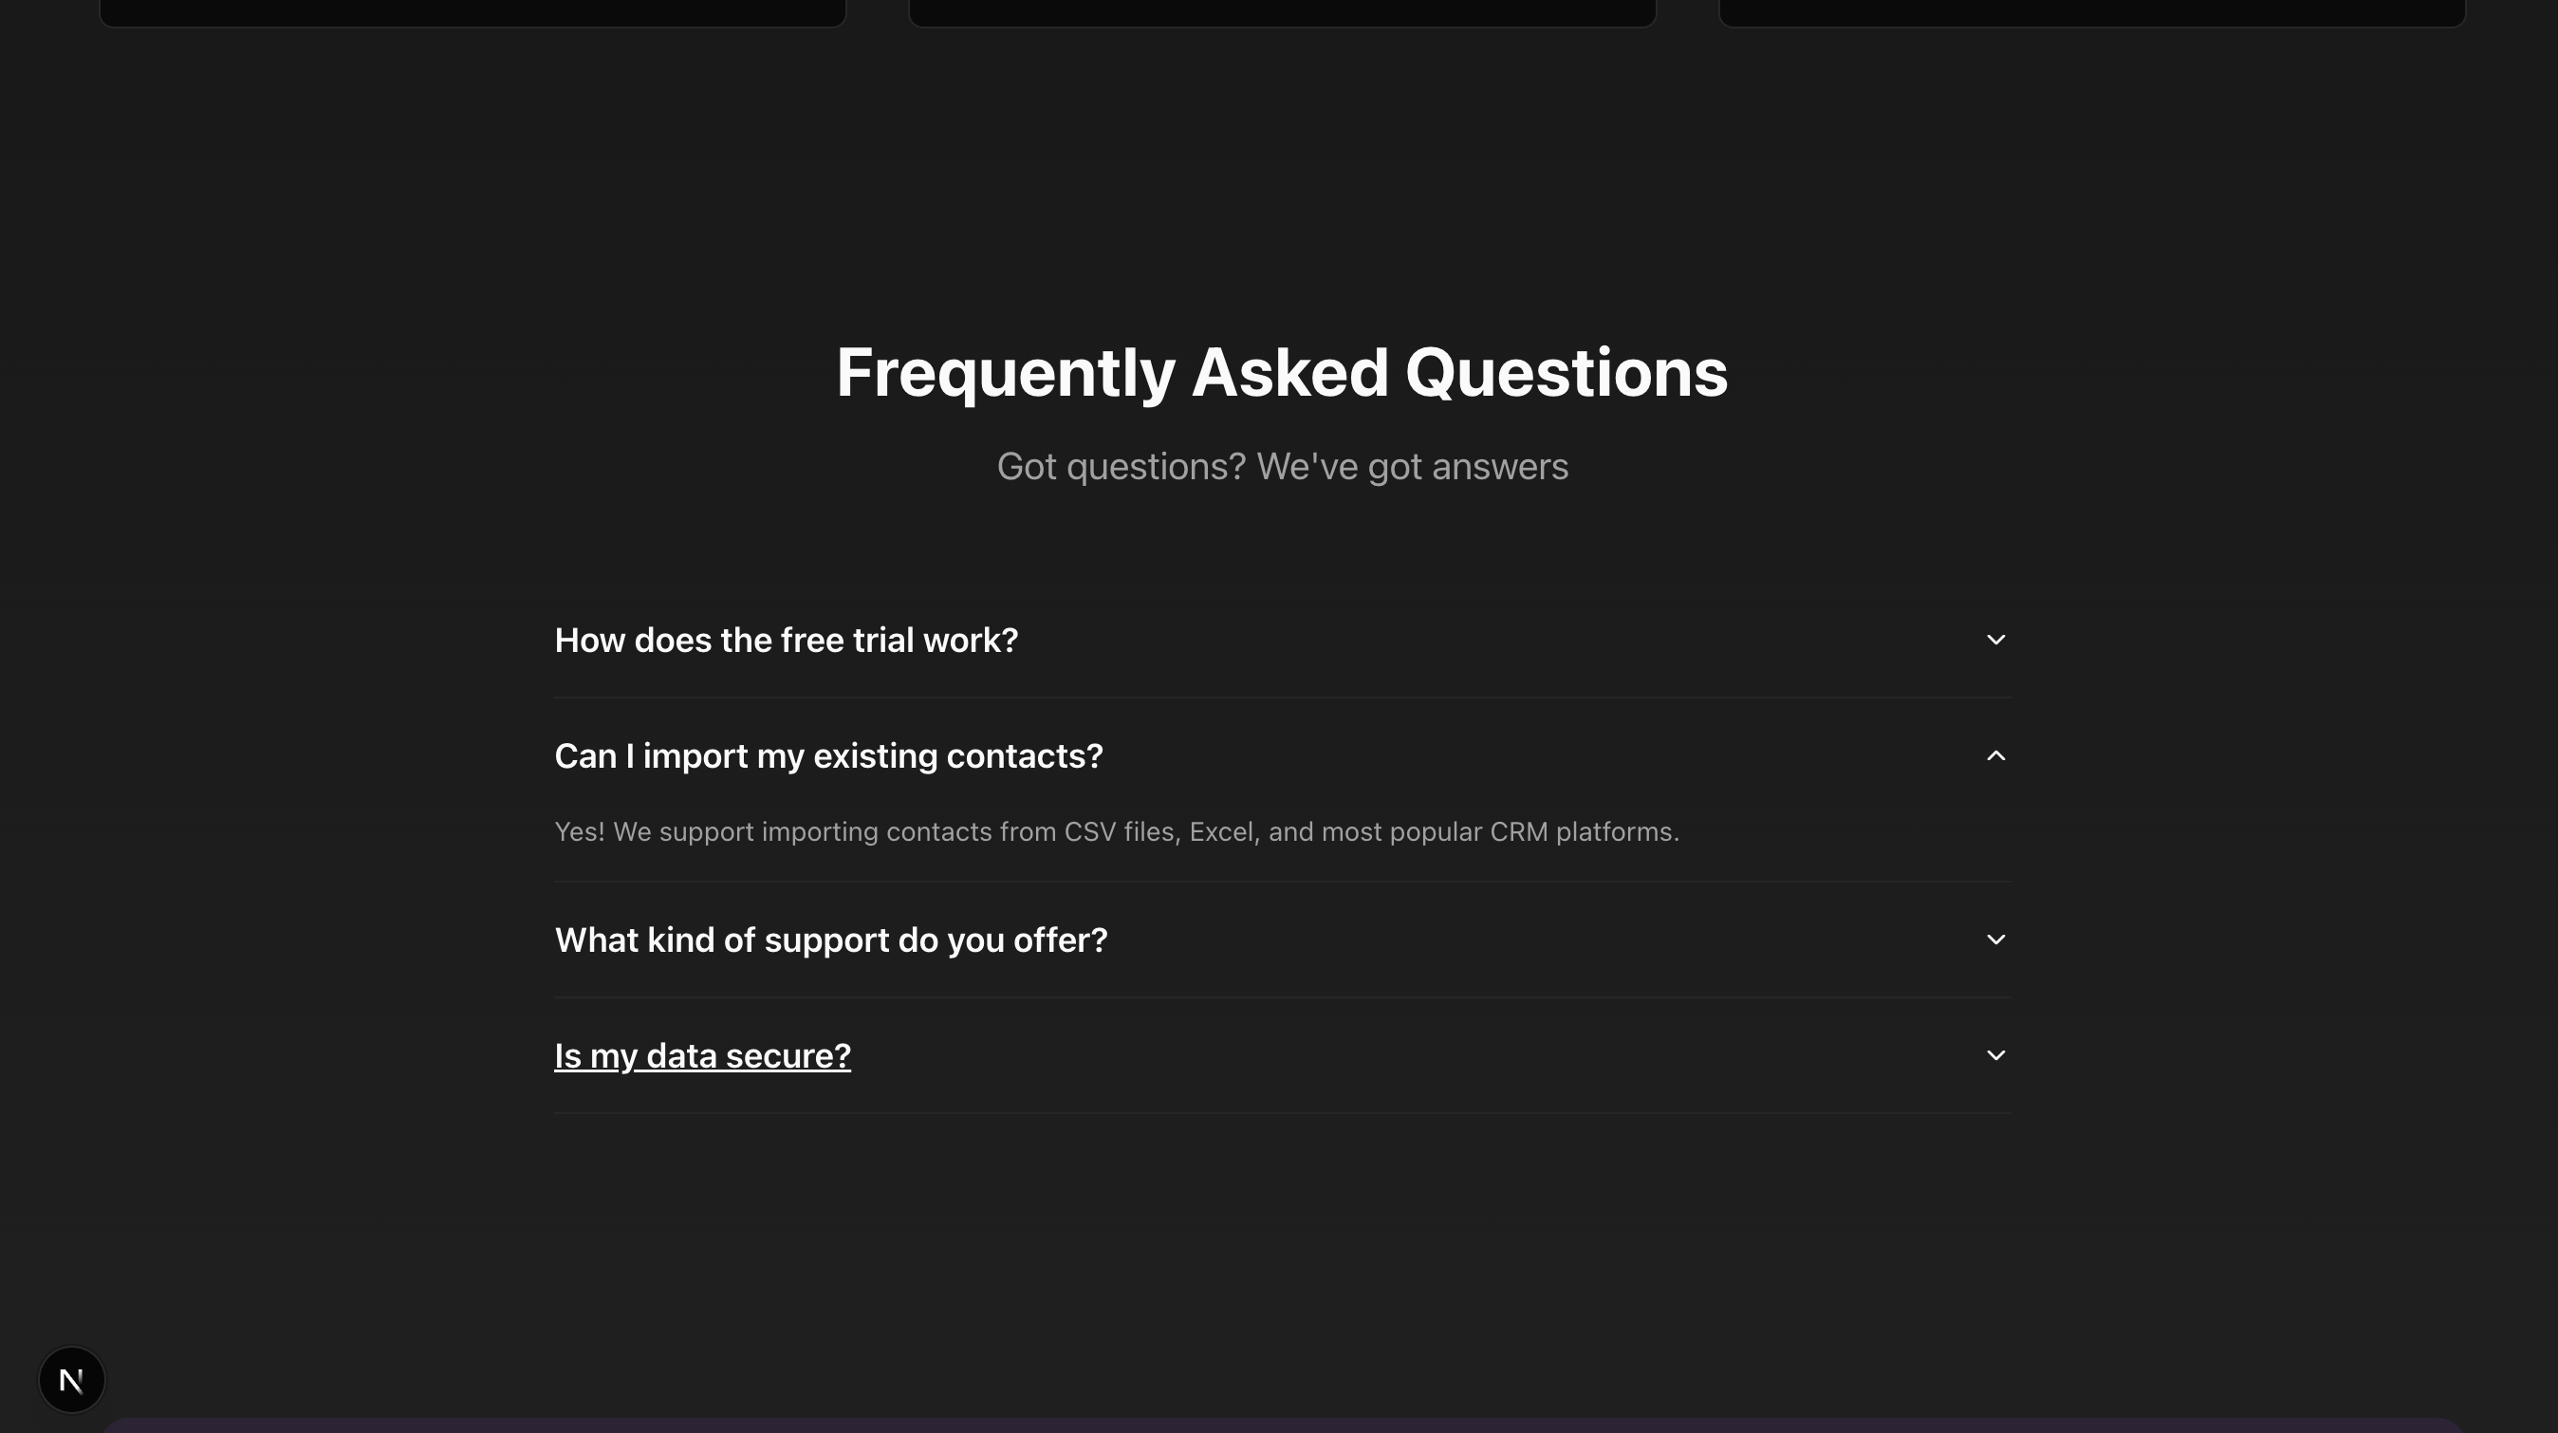Expand the free trial question chevron
Viewport: 2558px width, 1433px height.
1996,640
